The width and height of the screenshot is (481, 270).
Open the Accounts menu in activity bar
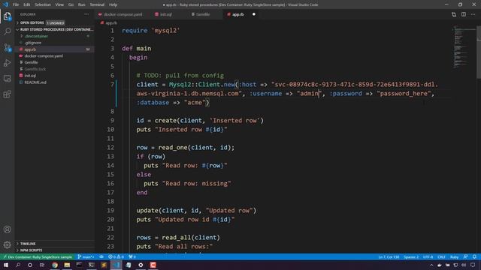point(7,229)
